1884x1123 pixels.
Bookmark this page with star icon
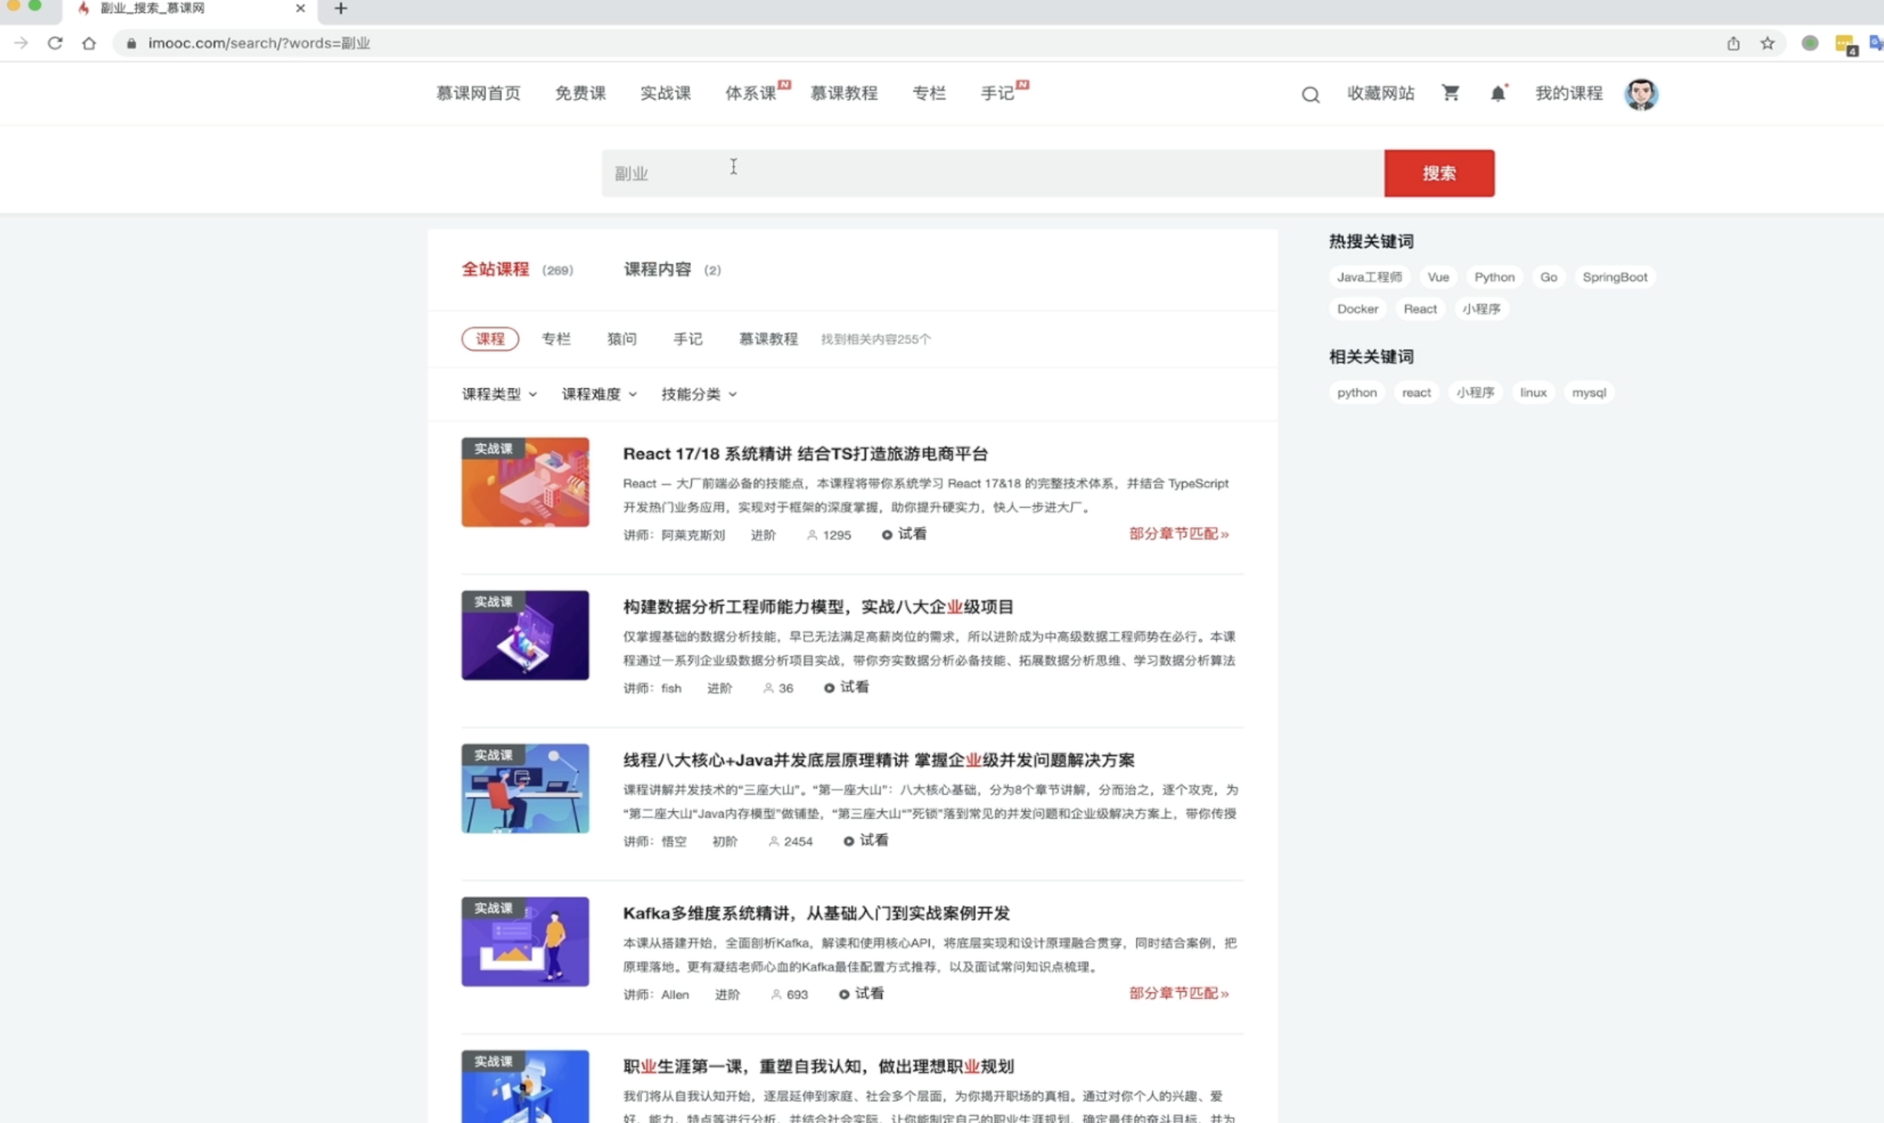[1767, 43]
